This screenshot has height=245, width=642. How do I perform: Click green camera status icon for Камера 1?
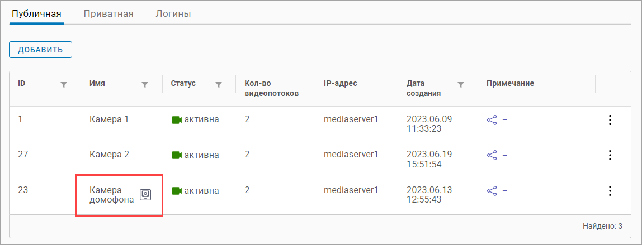point(177,119)
